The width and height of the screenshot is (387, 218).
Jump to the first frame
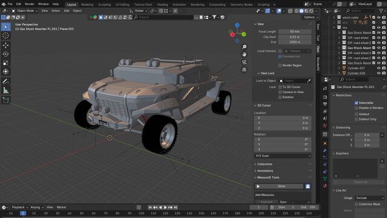pyautogui.click(x=150, y=207)
